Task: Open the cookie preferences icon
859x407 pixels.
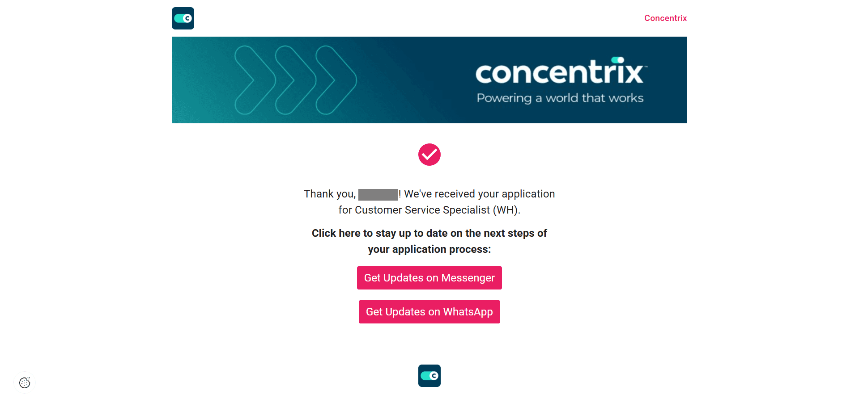Action: 25,382
